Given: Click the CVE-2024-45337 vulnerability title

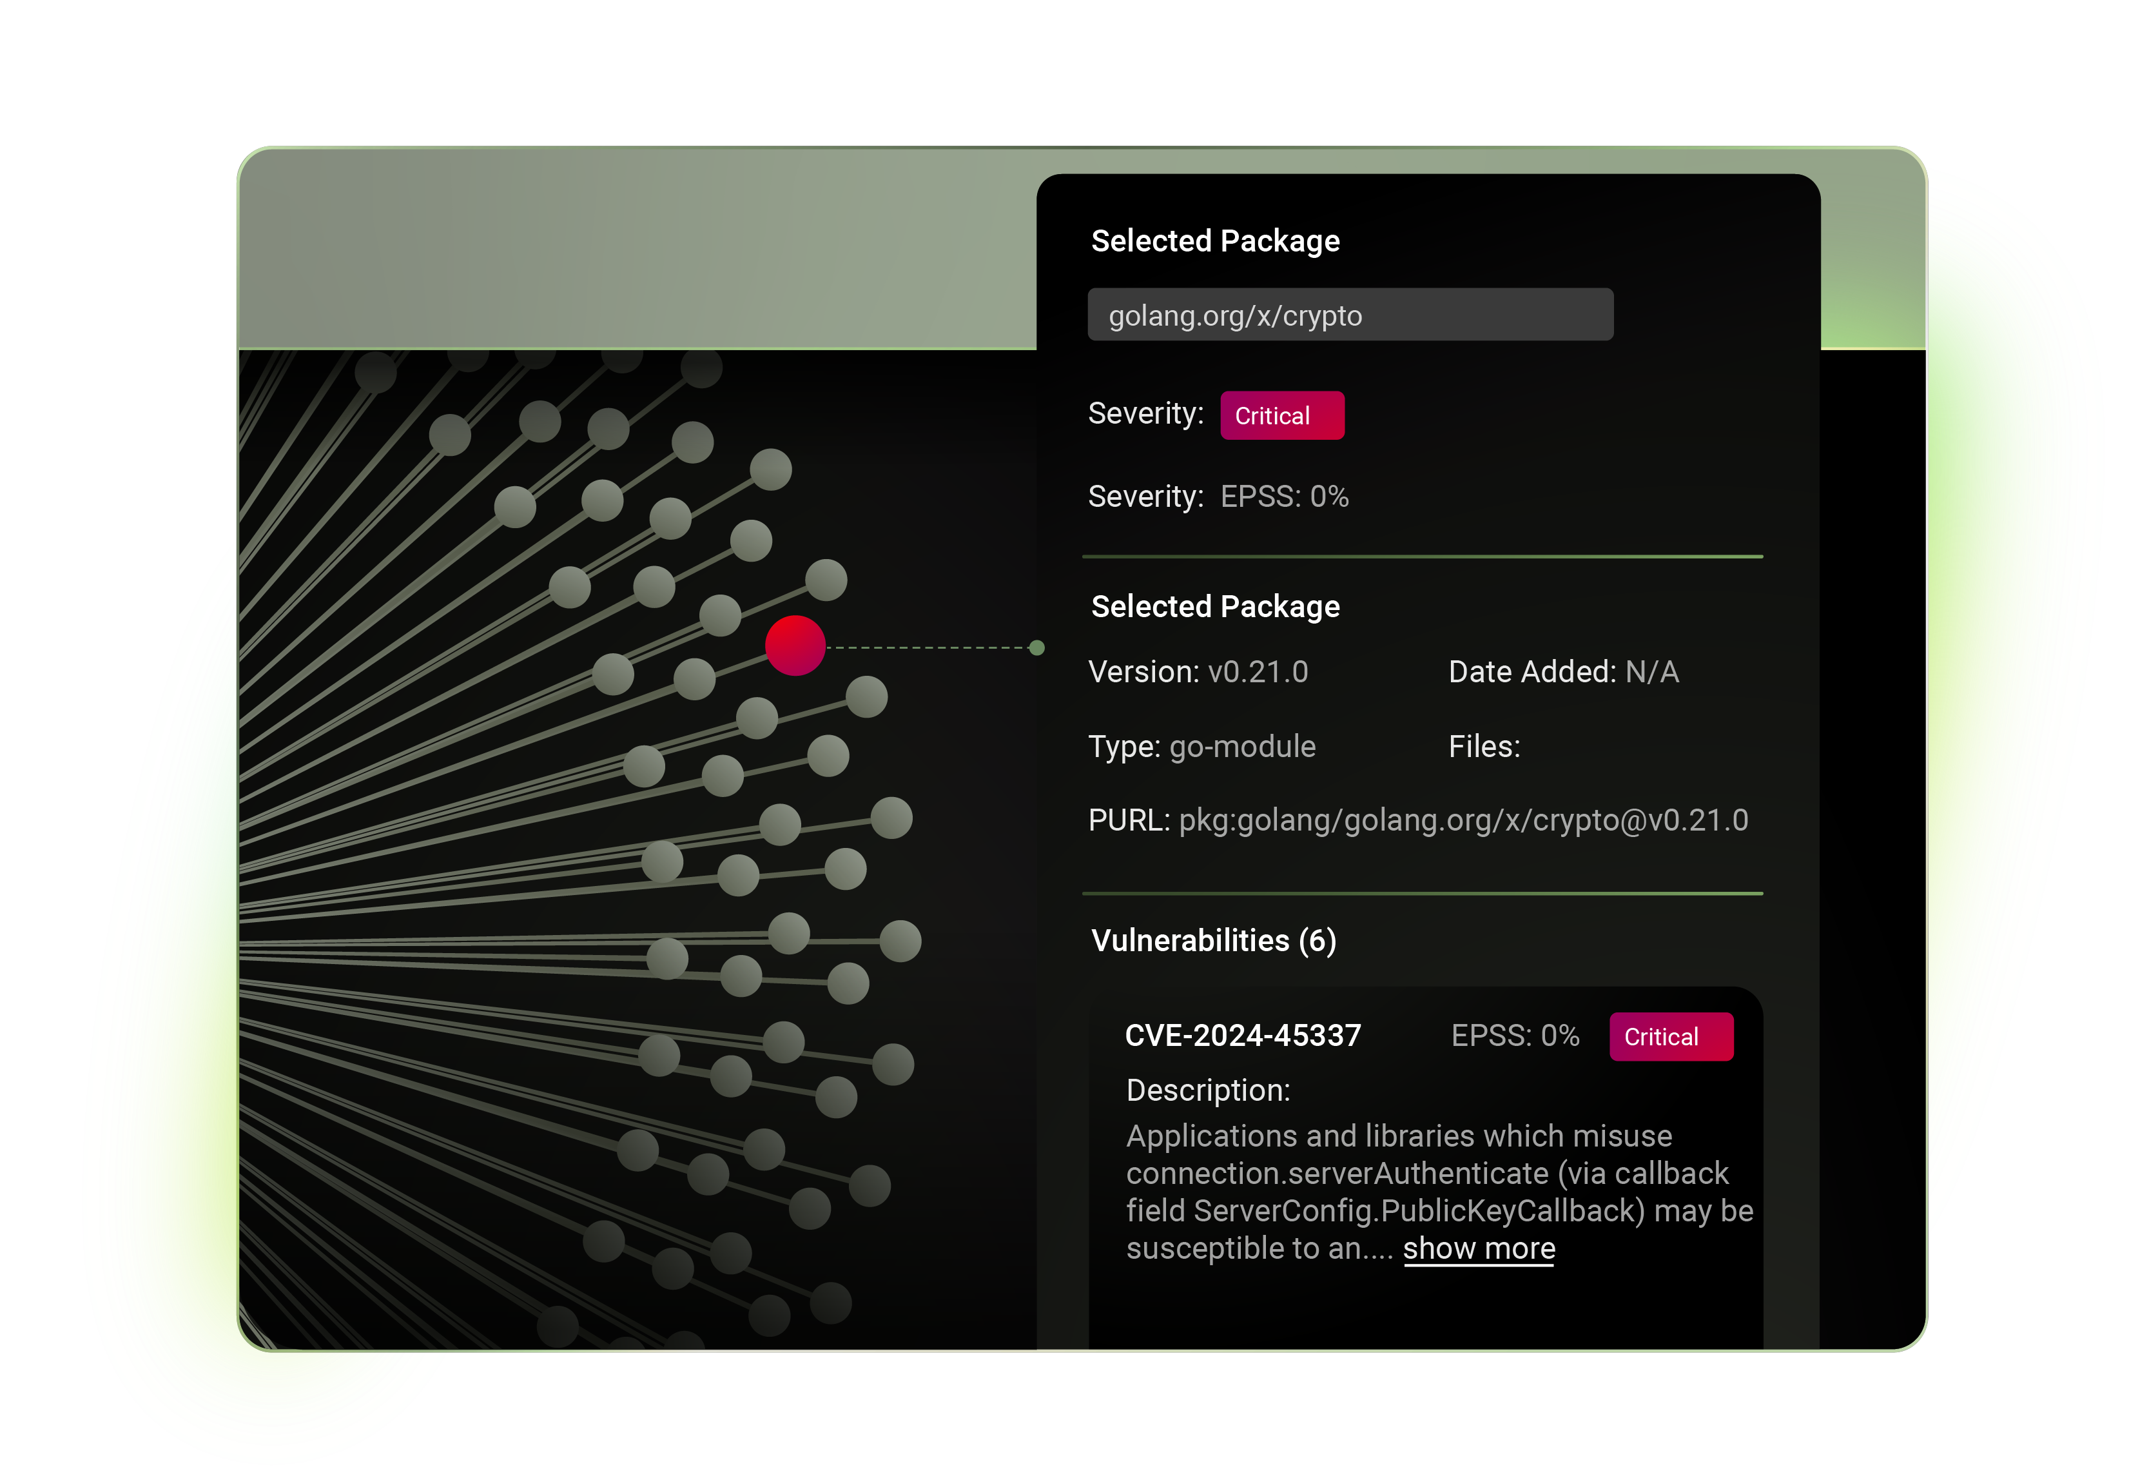Looking at the screenshot, I should point(1243,1036).
